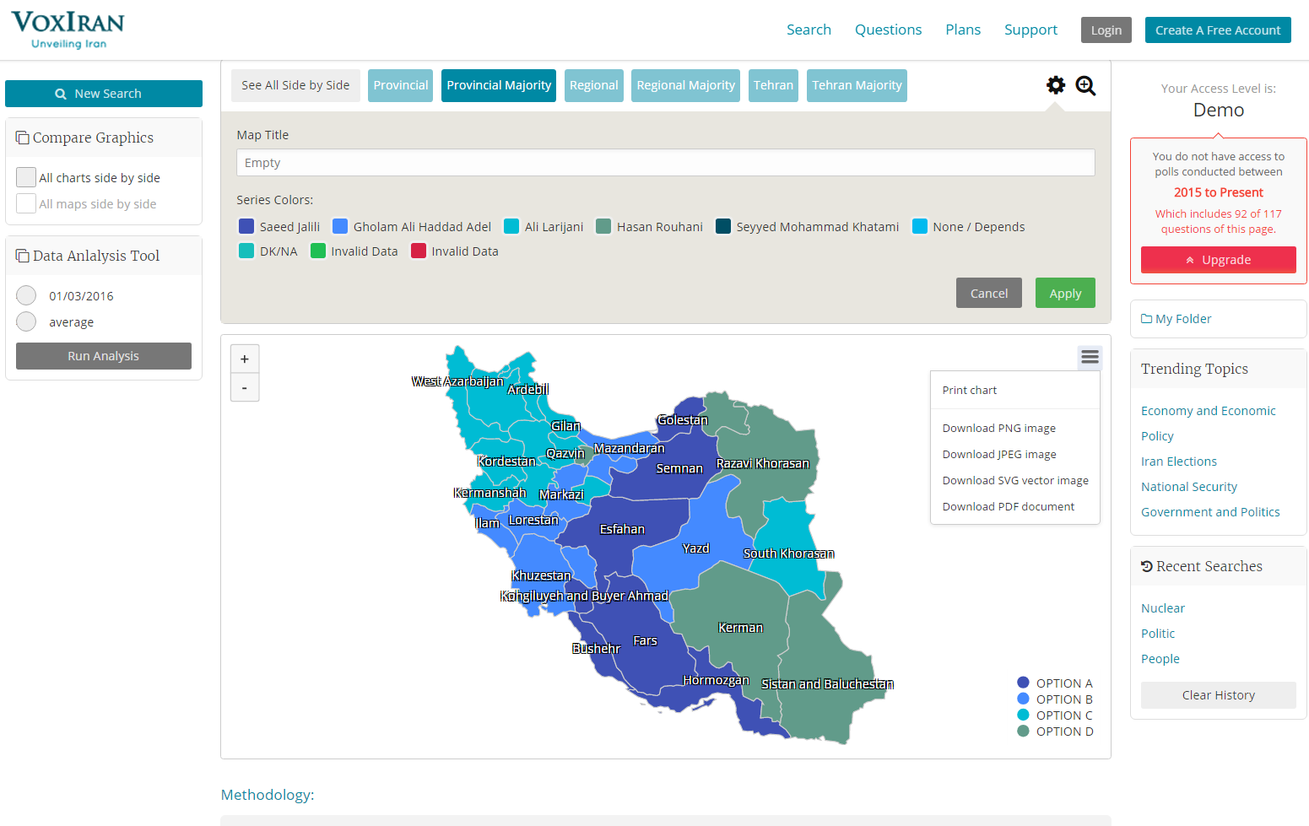Click the Login button
The image size is (1309, 826).
coord(1106,30)
